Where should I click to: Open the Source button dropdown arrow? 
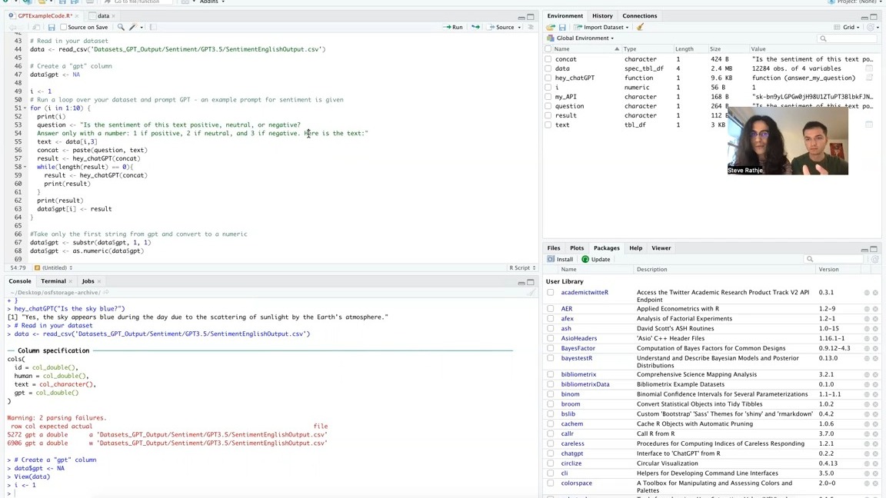(519, 27)
